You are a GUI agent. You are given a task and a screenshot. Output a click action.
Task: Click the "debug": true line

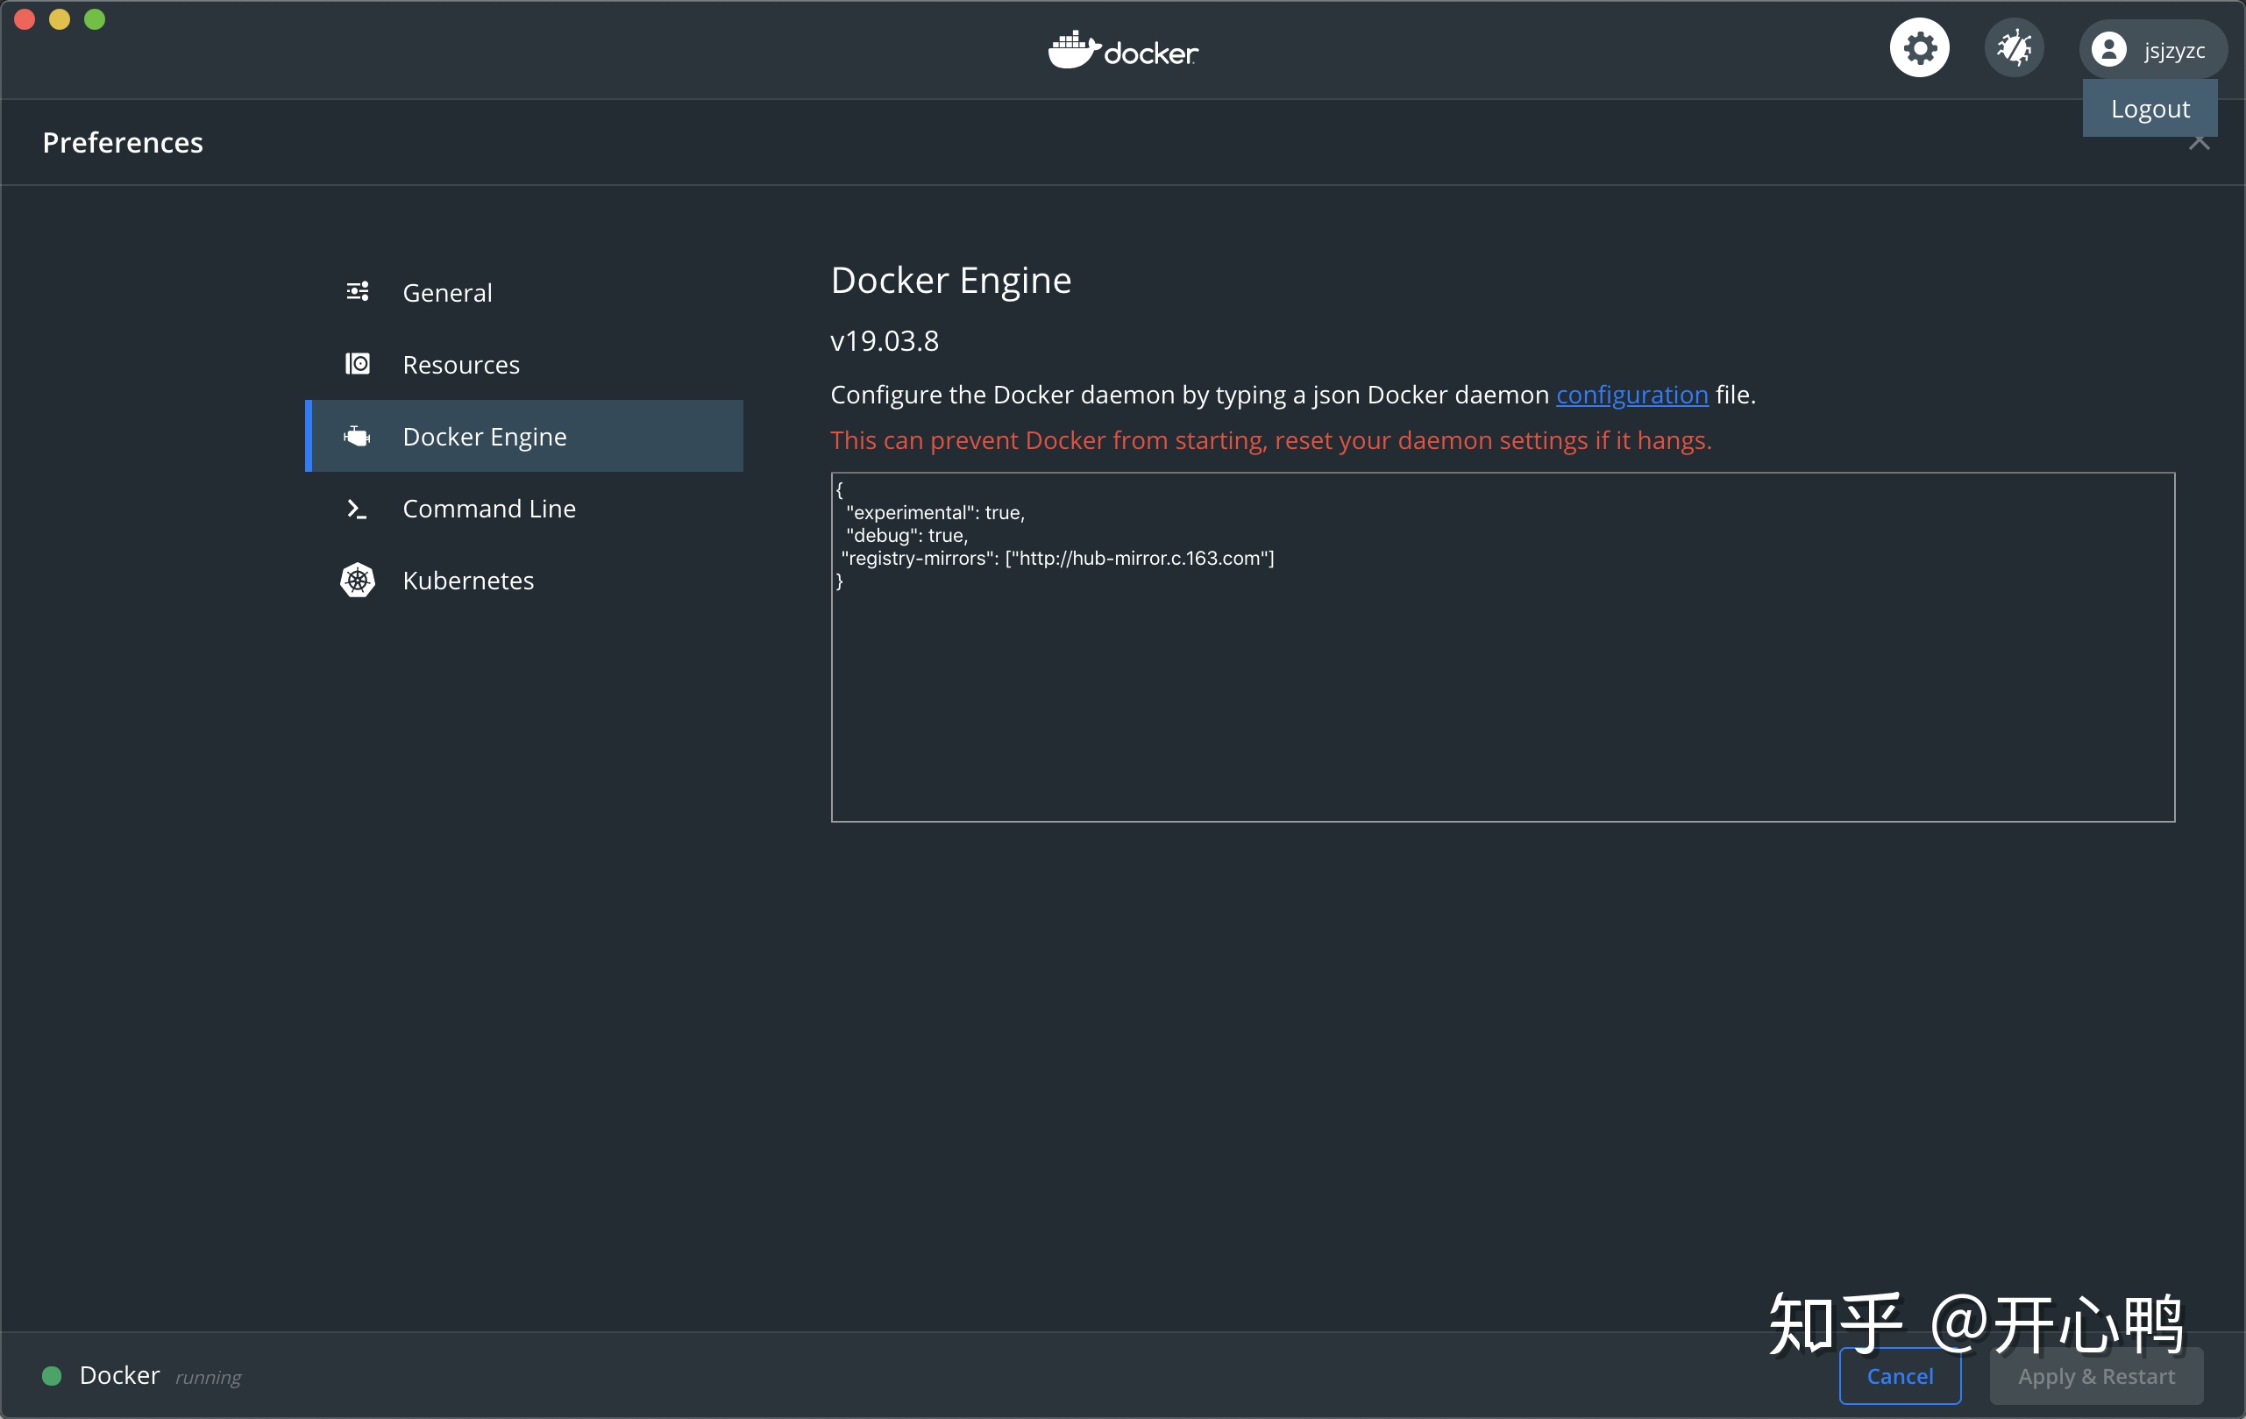(906, 536)
